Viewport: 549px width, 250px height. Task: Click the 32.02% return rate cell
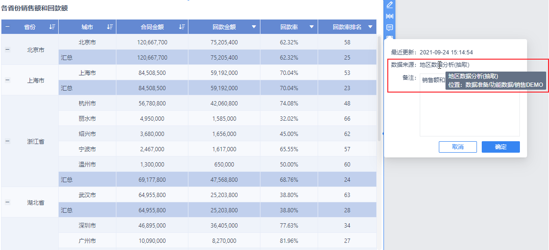click(289, 119)
